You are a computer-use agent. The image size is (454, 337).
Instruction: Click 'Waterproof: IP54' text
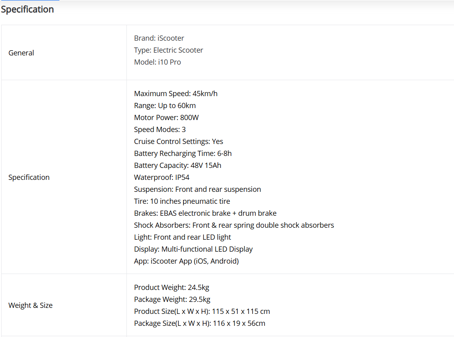[x=162, y=177]
